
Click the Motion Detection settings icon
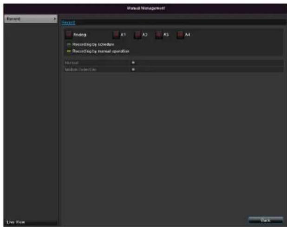pos(133,69)
